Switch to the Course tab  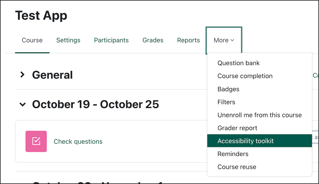coord(32,40)
